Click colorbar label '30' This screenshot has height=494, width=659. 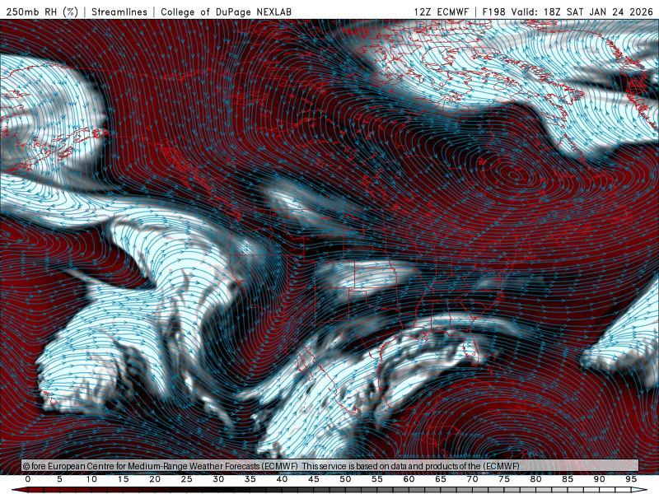tap(218, 479)
